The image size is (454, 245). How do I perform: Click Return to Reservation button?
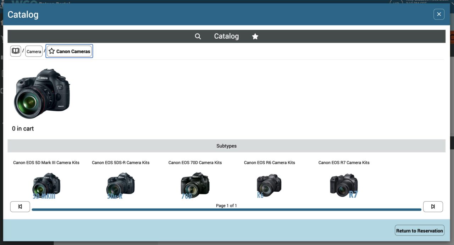pos(420,231)
